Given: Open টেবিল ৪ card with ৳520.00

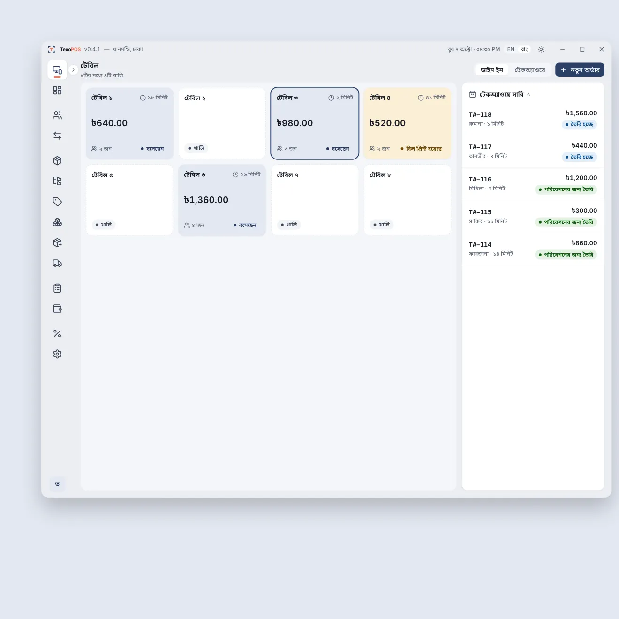Looking at the screenshot, I should 408,123.
